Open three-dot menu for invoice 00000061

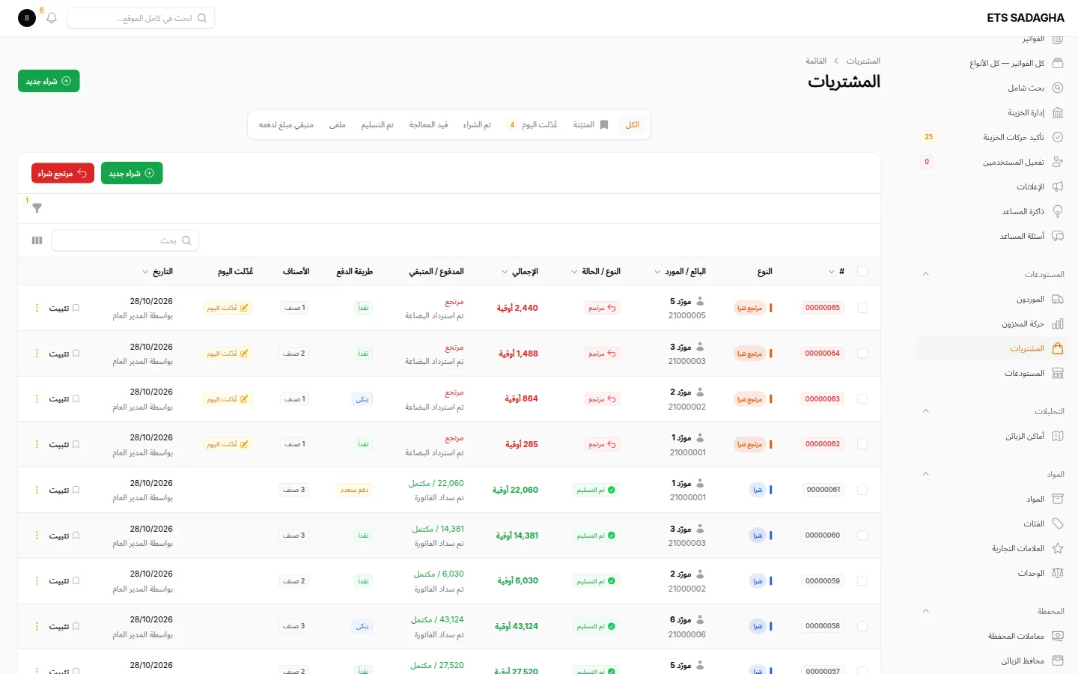tap(37, 490)
